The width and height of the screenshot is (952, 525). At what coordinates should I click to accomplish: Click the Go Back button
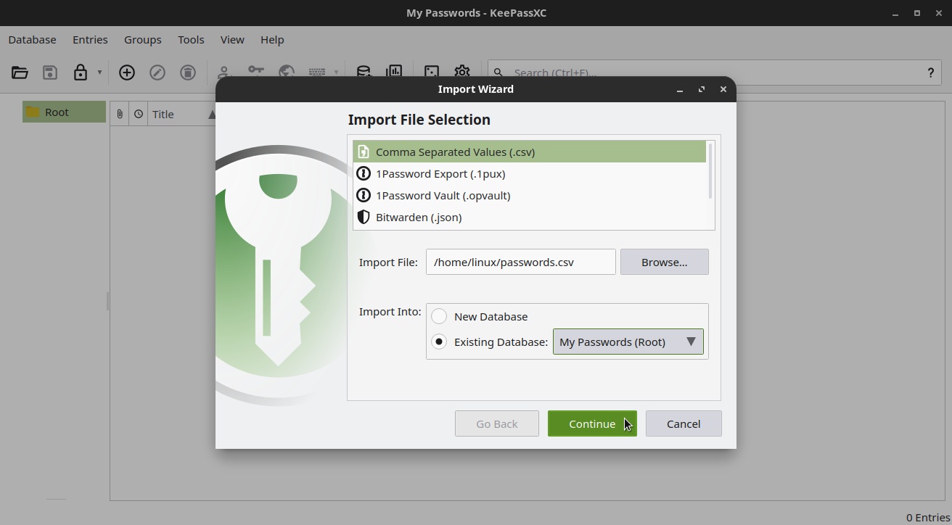click(x=496, y=423)
